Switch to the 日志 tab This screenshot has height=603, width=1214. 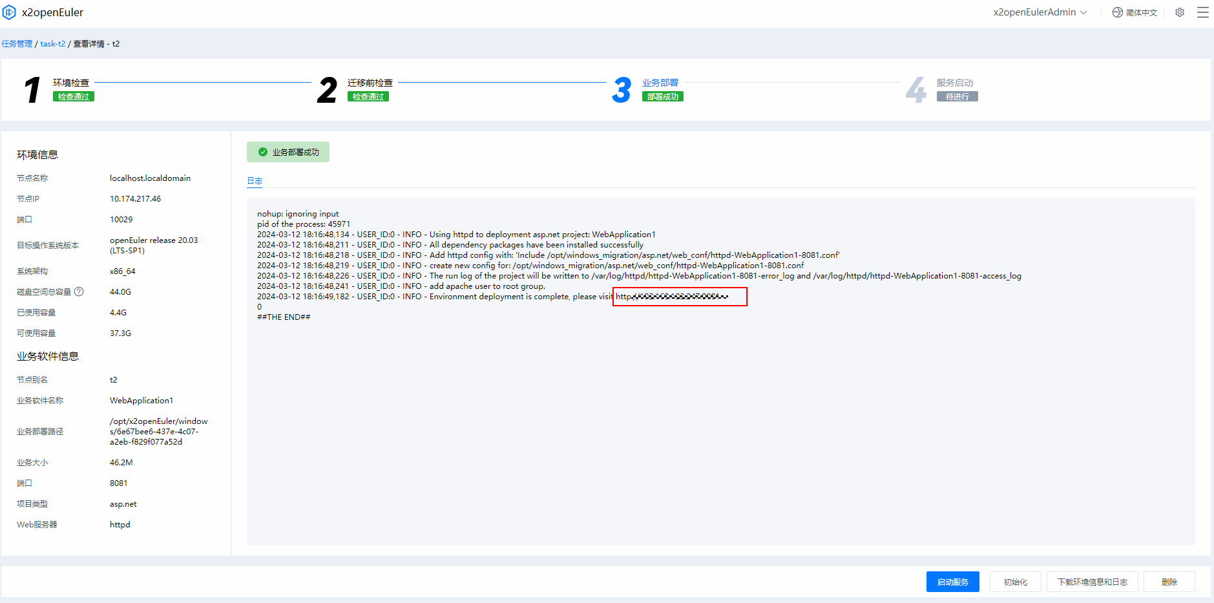coord(255,181)
